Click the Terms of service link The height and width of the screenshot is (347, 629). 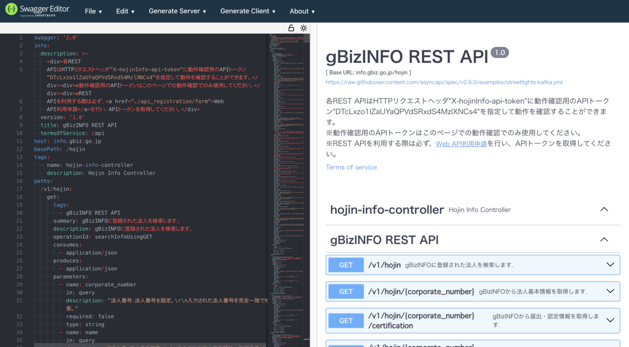coord(351,167)
